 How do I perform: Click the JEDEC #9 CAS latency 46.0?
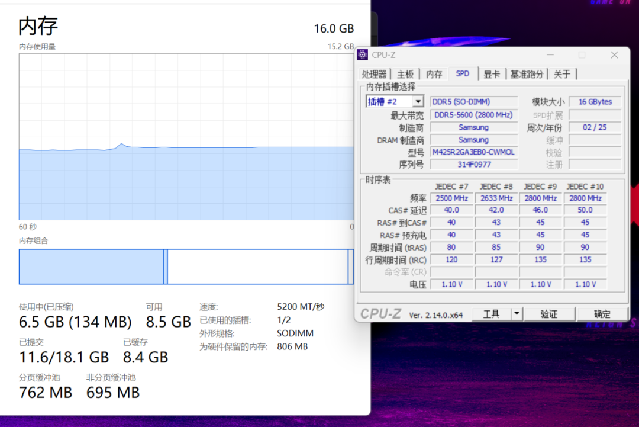pyautogui.click(x=540, y=210)
